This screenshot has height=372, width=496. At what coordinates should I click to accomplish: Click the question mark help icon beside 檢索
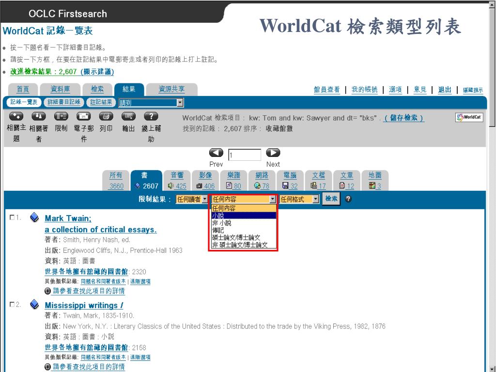coord(348,199)
